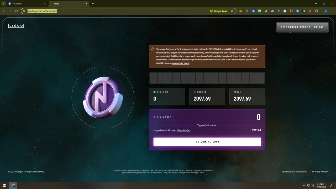The width and height of the screenshot is (336, 189).
Task: Open the Windows notification center
Action: point(330,186)
